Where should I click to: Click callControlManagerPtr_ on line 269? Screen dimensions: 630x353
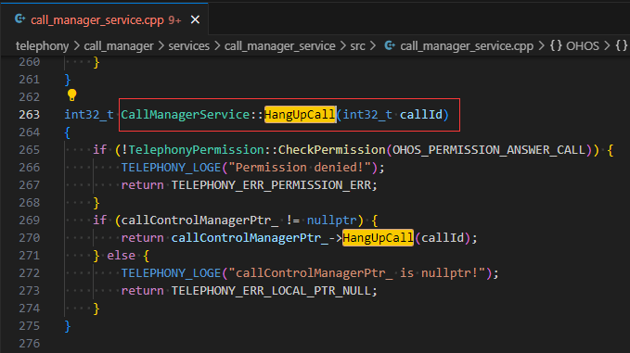point(199,221)
